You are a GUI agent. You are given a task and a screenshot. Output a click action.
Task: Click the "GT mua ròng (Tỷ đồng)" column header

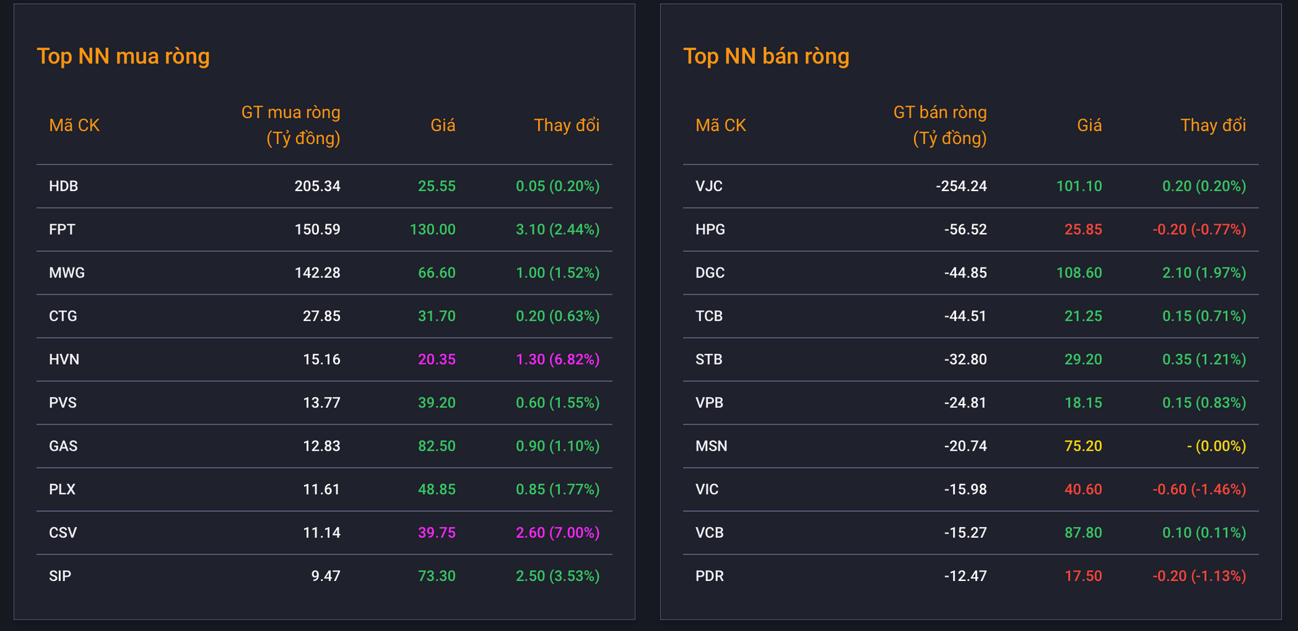[x=291, y=125]
